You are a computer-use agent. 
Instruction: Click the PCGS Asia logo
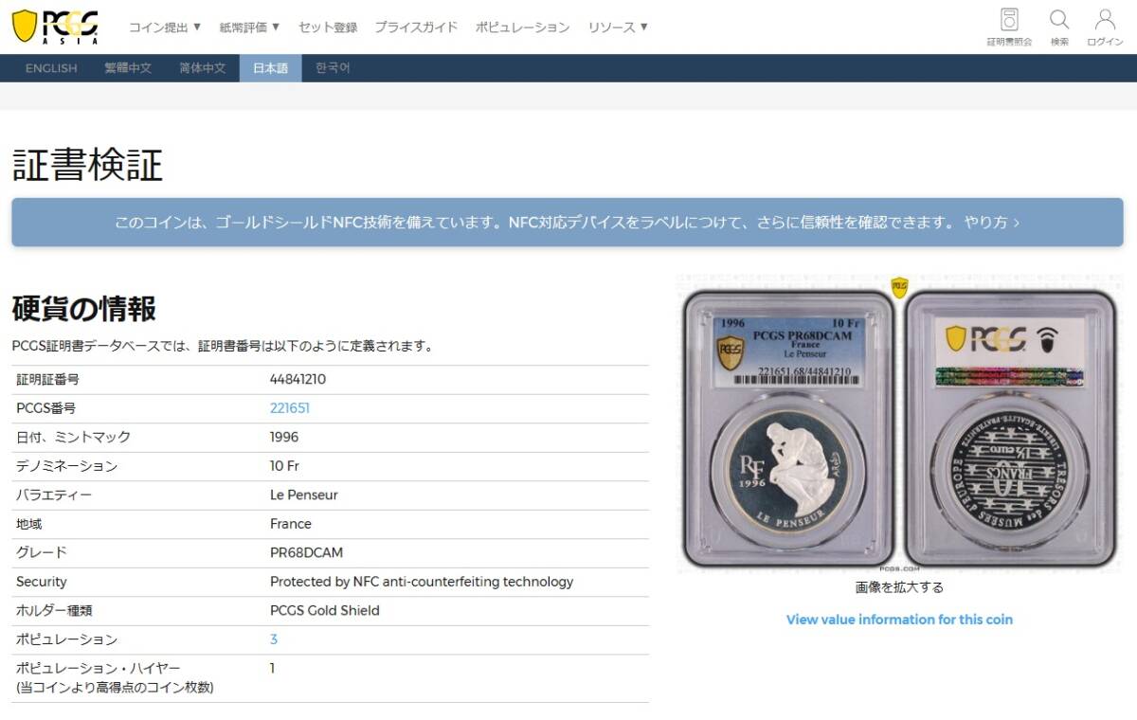[55, 27]
